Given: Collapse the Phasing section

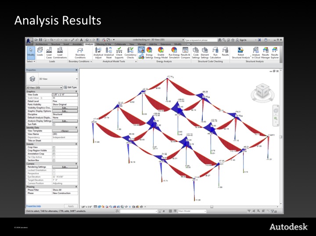Looking at the screenshot, I should pos(76,187).
